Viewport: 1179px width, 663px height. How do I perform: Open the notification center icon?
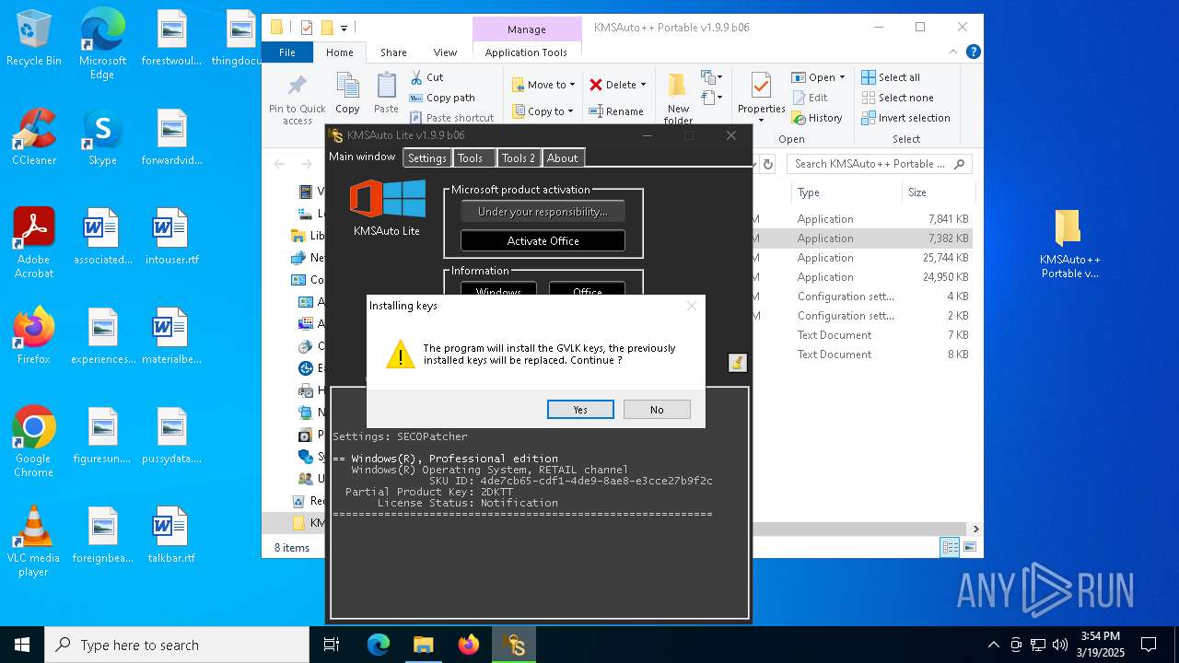coord(1149,645)
